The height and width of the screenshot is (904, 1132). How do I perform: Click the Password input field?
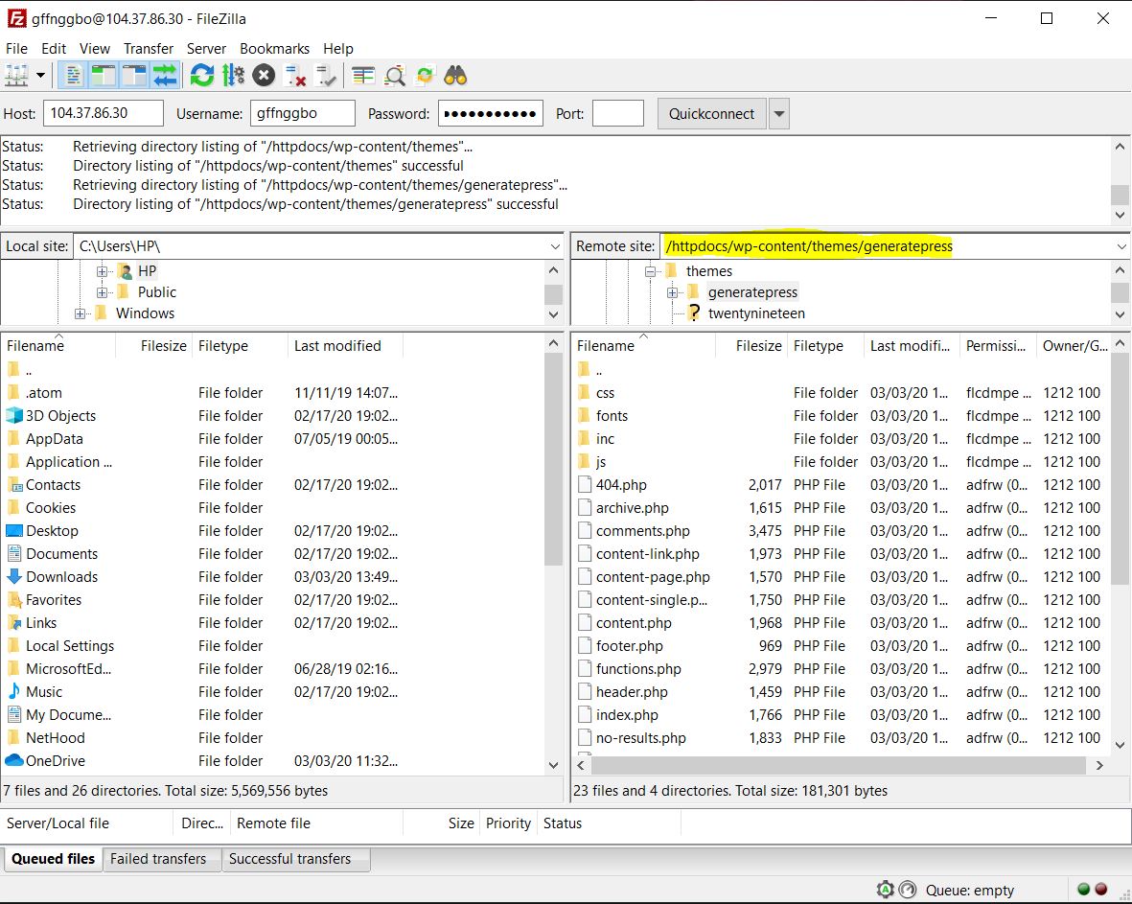point(490,113)
